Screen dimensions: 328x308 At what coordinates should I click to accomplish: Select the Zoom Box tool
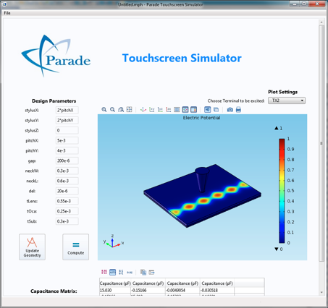(x=121, y=110)
